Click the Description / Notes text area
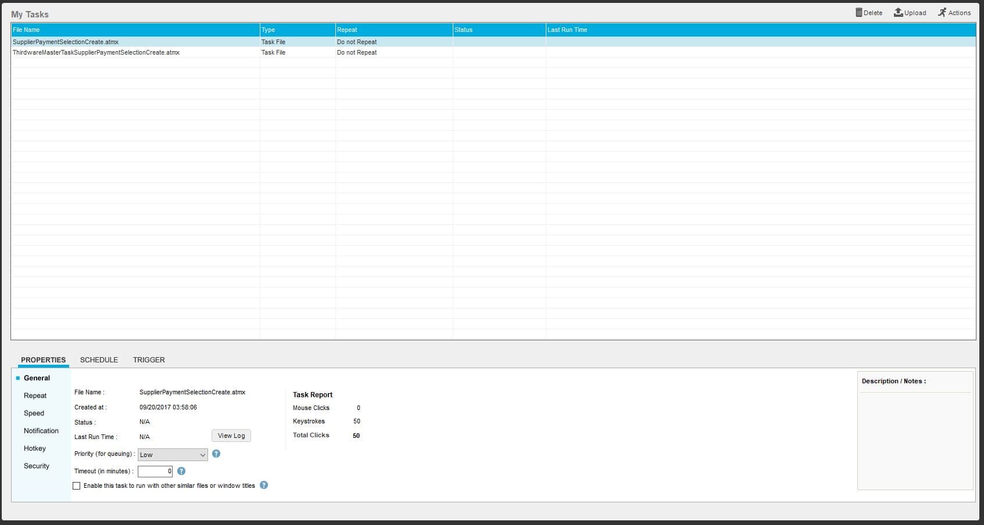Viewport: 984px width, 525px height. (915, 440)
